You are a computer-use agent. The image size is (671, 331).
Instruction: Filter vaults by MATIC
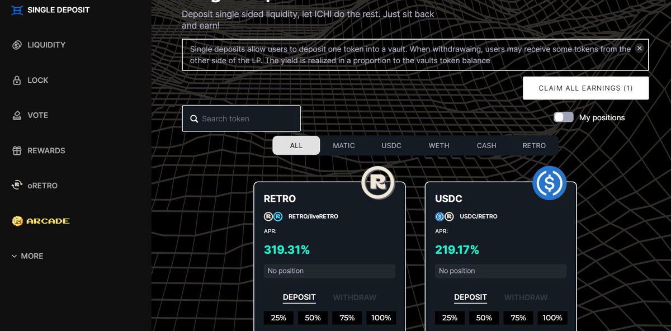click(344, 145)
